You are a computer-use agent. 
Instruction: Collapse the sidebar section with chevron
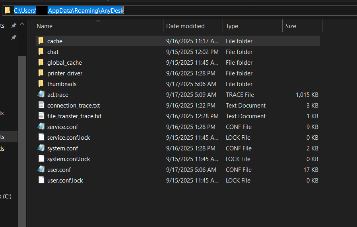point(22,24)
